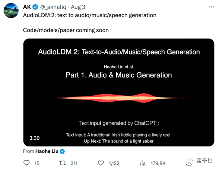Open the three-dot more options menu
219x170 pixels.
[x=211, y=7]
